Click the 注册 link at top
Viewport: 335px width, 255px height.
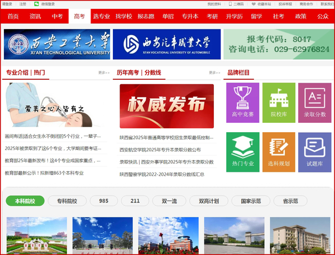click(x=22, y=4)
